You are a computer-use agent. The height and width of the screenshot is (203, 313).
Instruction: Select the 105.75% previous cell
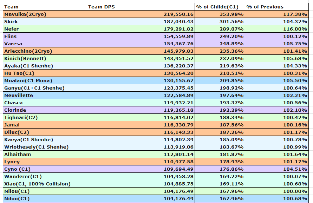pos(277,44)
